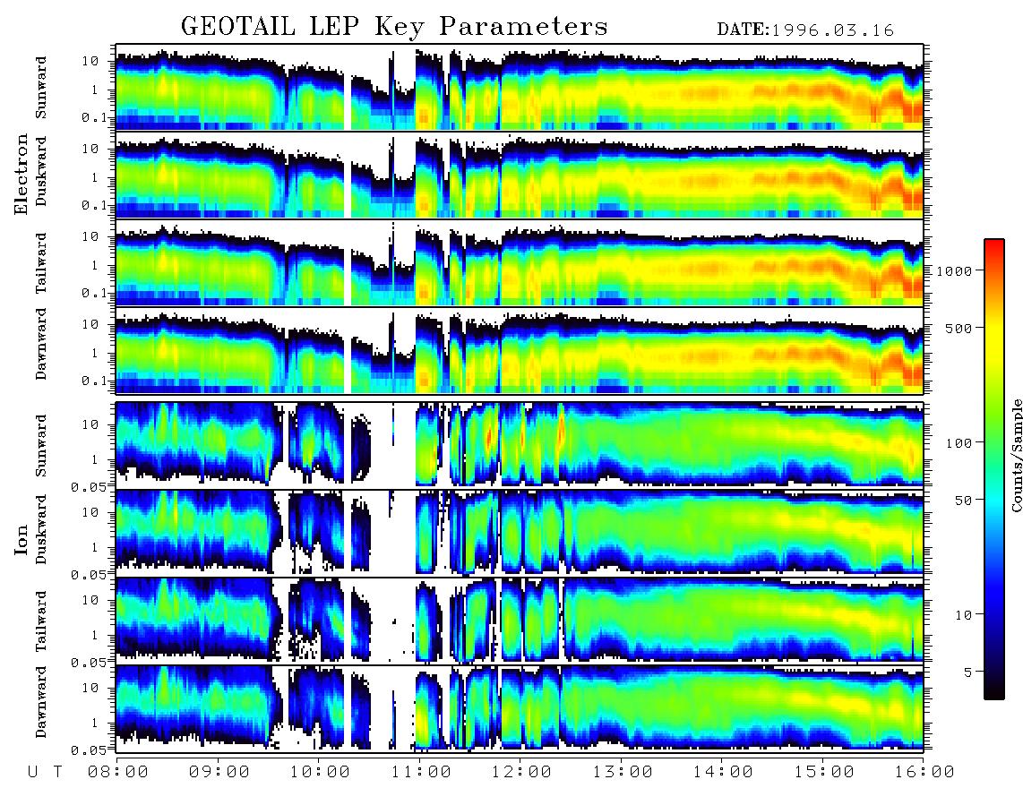This screenshot has height=788, width=1023.
Task: Select the Ion "Duskward" axis label
Action: click(41, 530)
